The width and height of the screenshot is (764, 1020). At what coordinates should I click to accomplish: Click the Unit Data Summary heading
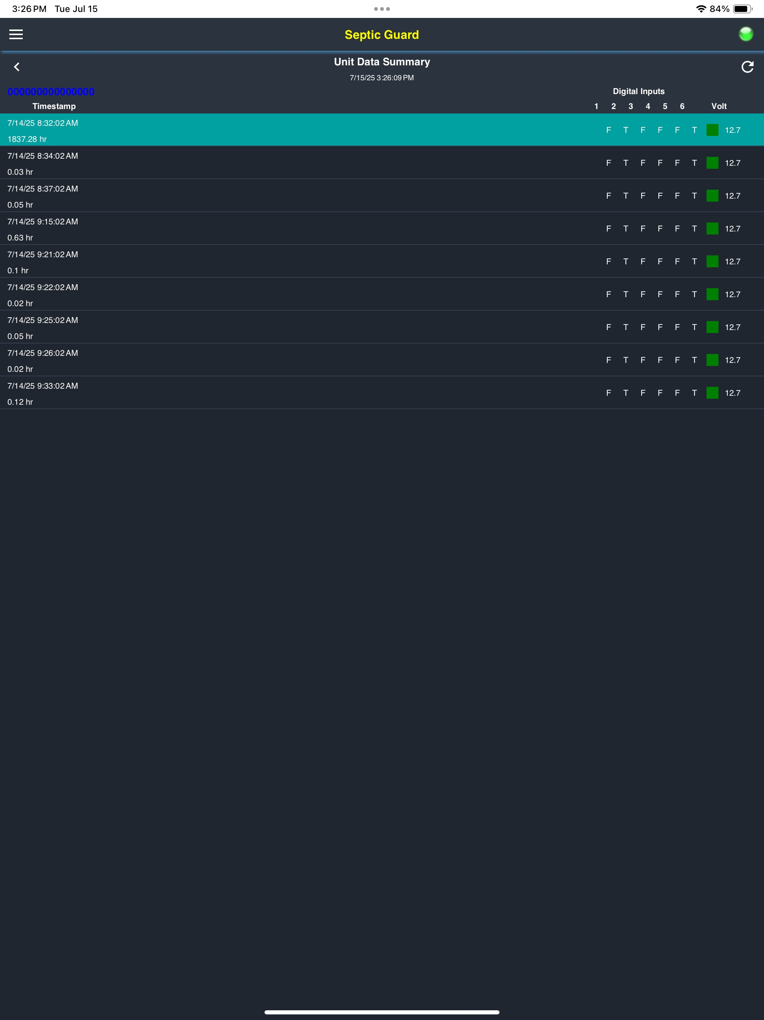pyautogui.click(x=382, y=62)
